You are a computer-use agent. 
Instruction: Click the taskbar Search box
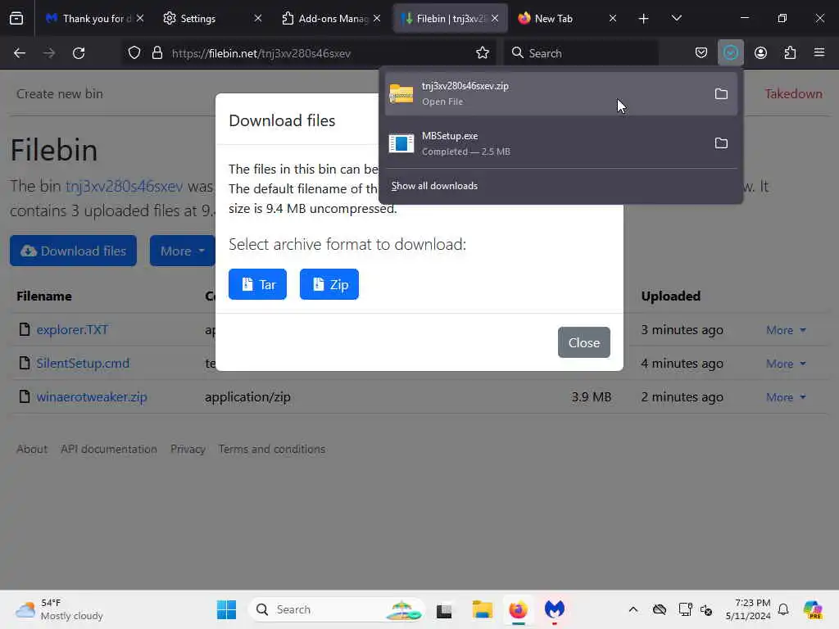[x=338, y=609]
